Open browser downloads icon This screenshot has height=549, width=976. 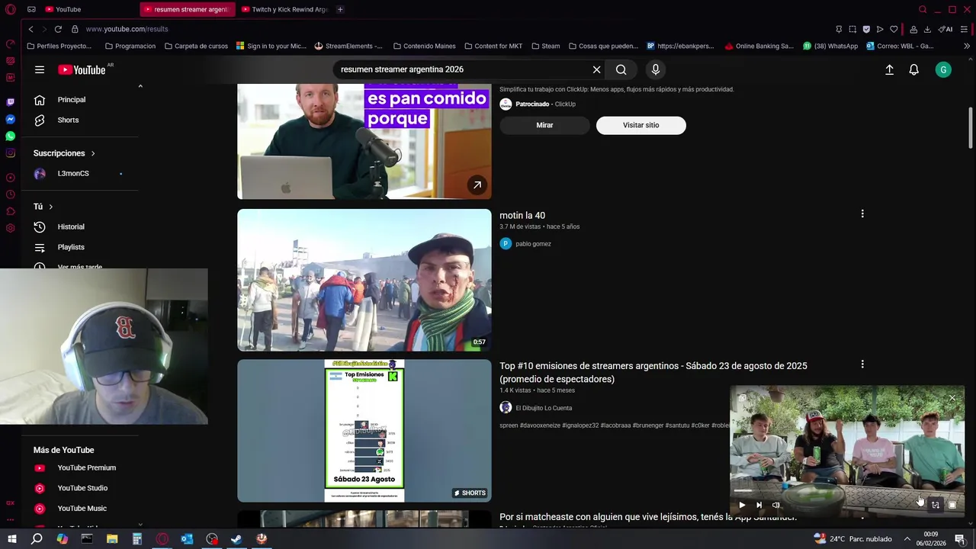[x=927, y=29]
